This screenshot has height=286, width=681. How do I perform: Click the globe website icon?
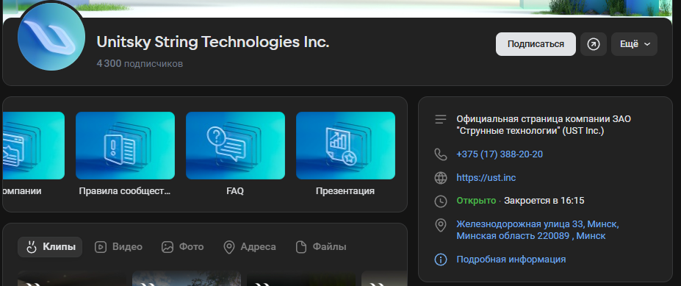440,178
